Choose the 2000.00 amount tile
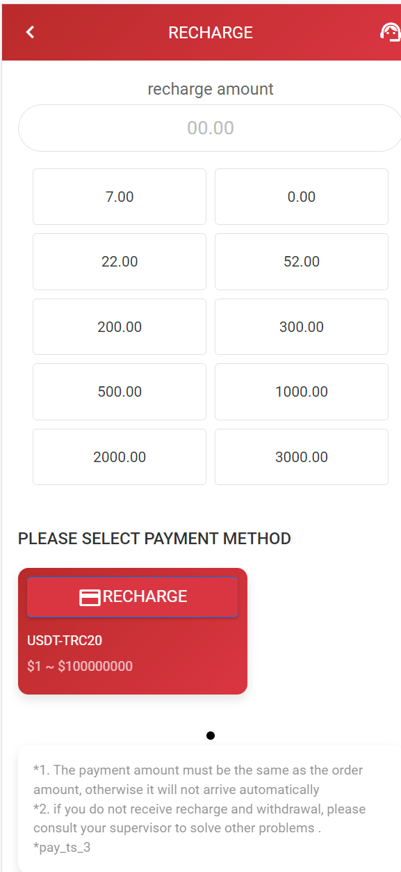401x872 pixels. click(x=120, y=457)
